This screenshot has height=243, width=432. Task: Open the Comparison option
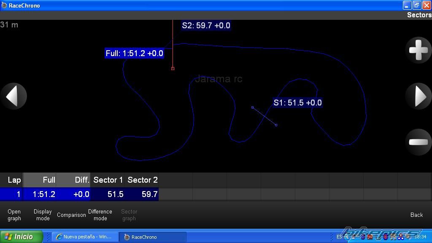click(x=71, y=215)
